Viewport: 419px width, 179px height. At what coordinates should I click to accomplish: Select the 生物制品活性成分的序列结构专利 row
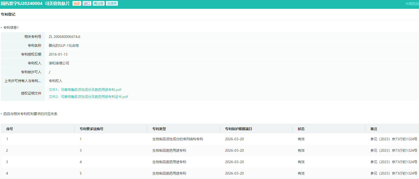[178, 139]
